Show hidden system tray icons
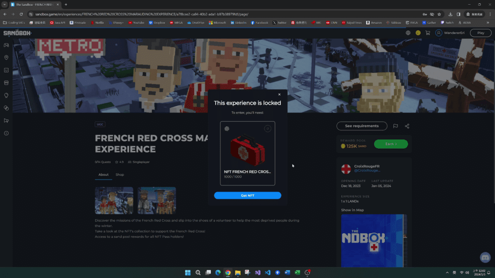The image size is (495, 278). 447,273
